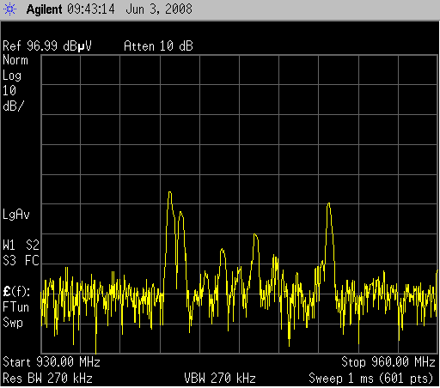Click the Agilent starburst logo icon
Screen dimensions: 440x388
9,9
